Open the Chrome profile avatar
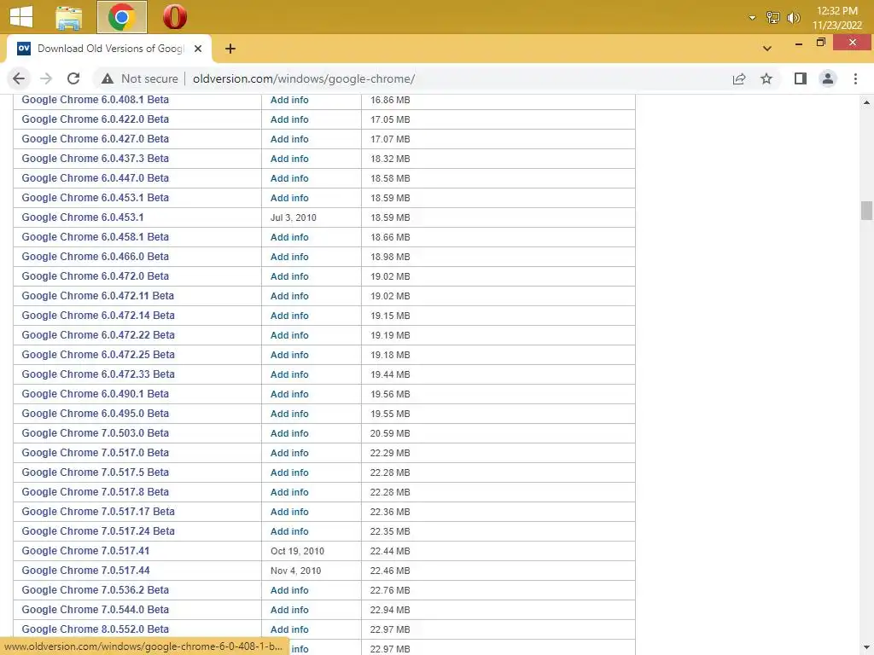874x655 pixels. pyautogui.click(x=828, y=78)
